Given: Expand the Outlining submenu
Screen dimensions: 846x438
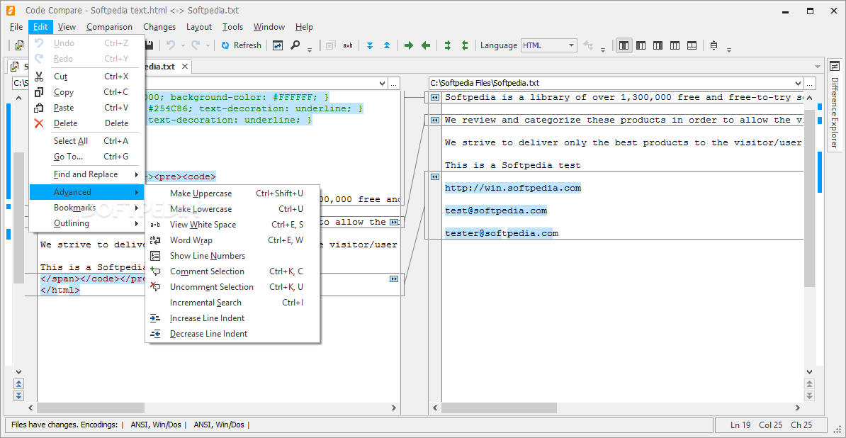Looking at the screenshot, I should coord(87,223).
